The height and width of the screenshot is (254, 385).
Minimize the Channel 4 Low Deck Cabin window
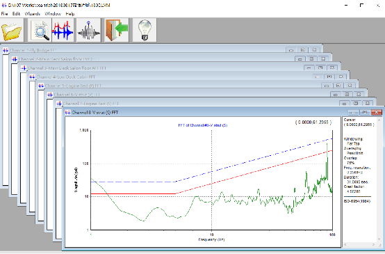click(x=318, y=77)
